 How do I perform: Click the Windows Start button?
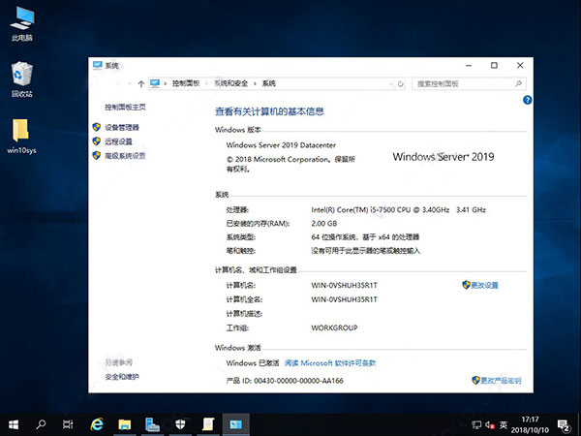pos(14,423)
